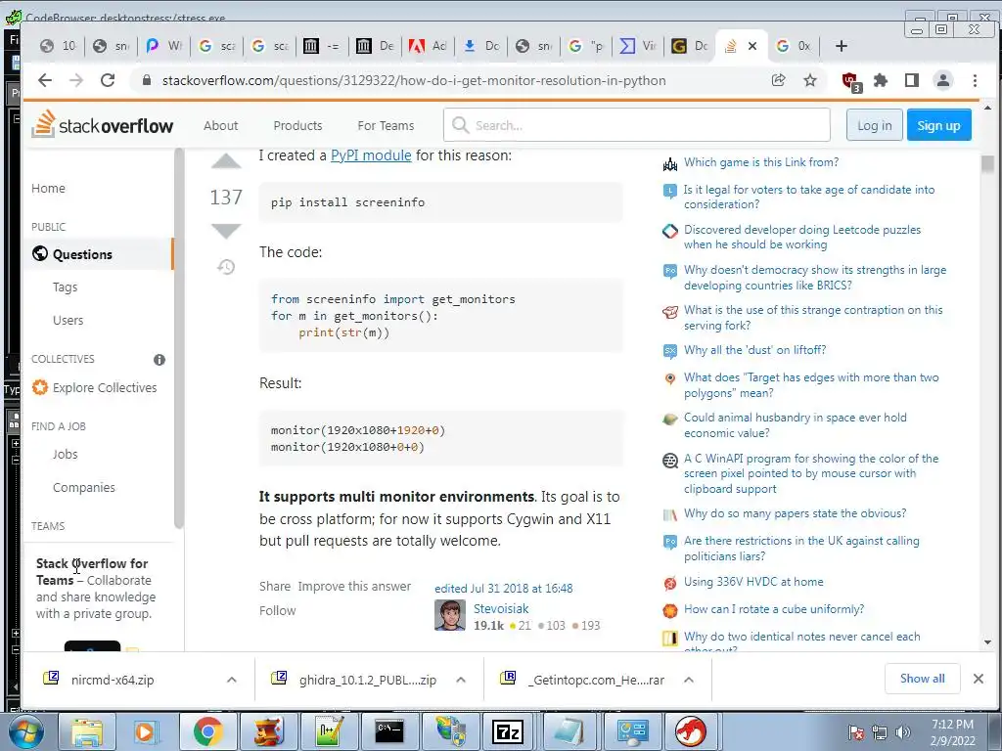Close the active Stack Overflow tab
The width and height of the screenshot is (1002, 751).
752,46
